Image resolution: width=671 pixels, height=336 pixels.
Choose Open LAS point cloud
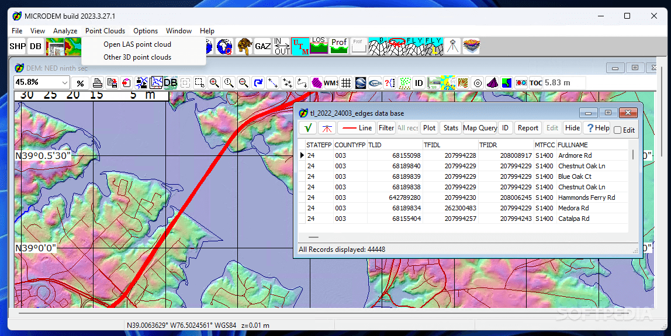[137, 44]
